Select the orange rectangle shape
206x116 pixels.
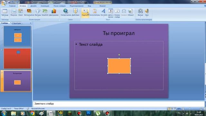[x=119, y=66]
